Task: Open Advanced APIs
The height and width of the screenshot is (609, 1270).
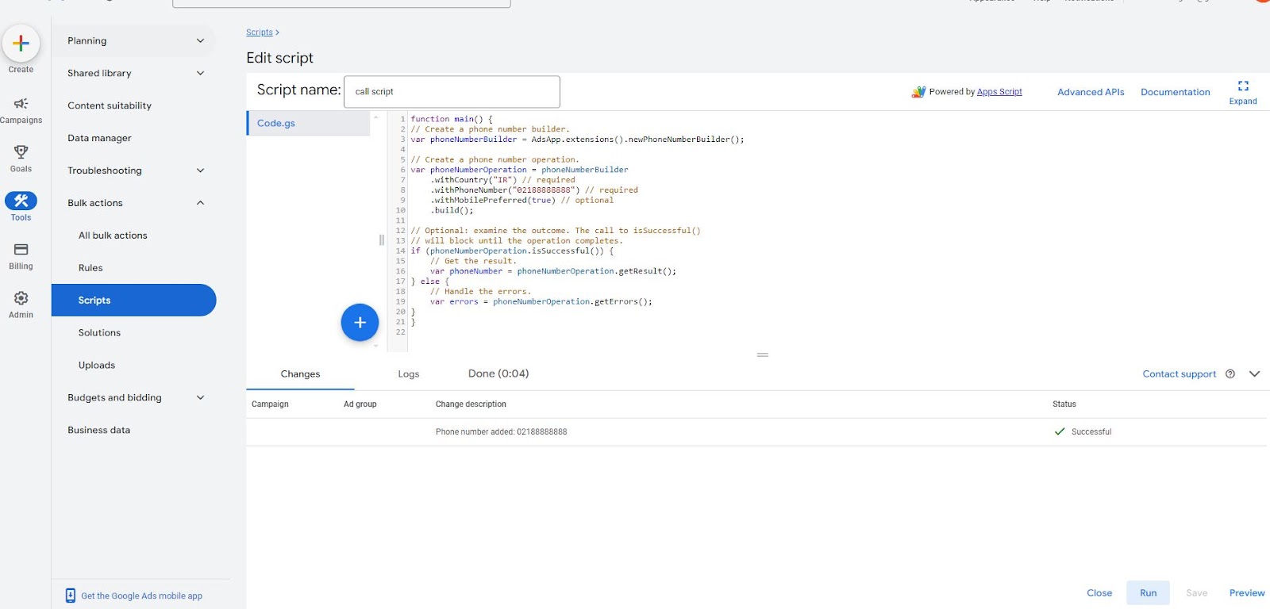Action: point(1091,92)
